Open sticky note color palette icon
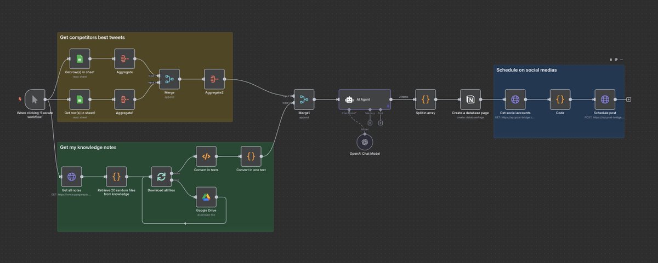The height and width of the screenshot is (263, 658). (x=616, y=60)
